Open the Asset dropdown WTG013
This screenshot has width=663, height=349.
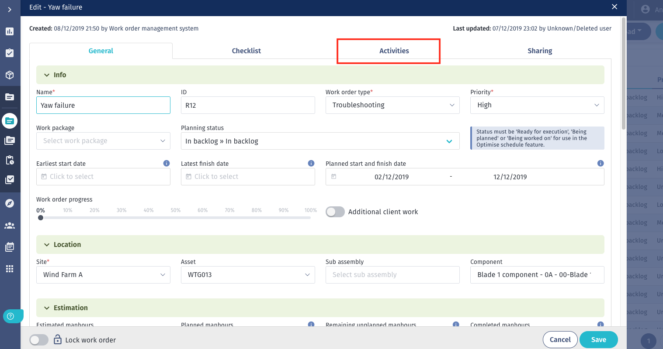[248, 275]
